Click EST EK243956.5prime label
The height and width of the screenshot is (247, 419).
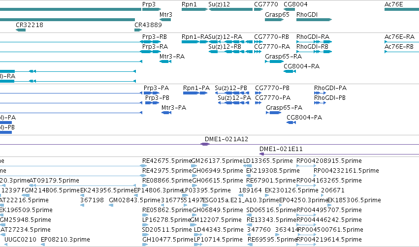click(x=107, y=190)
